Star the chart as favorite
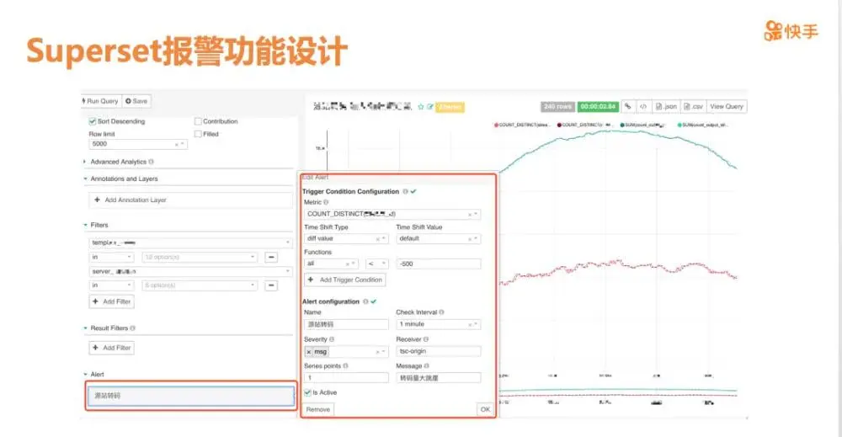842x437 pixels. click(x=421, y=107)
